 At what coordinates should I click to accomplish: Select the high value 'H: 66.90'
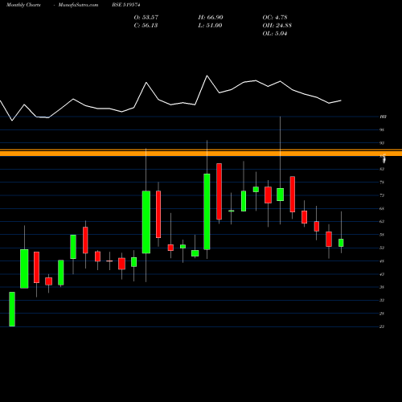coord(211,18)
